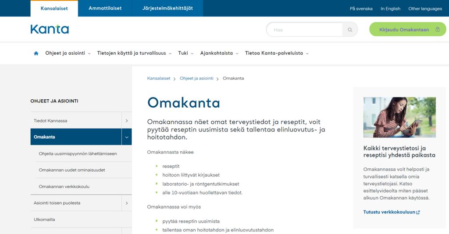Expand the Tuki dropdown chevron

point(192,53)
